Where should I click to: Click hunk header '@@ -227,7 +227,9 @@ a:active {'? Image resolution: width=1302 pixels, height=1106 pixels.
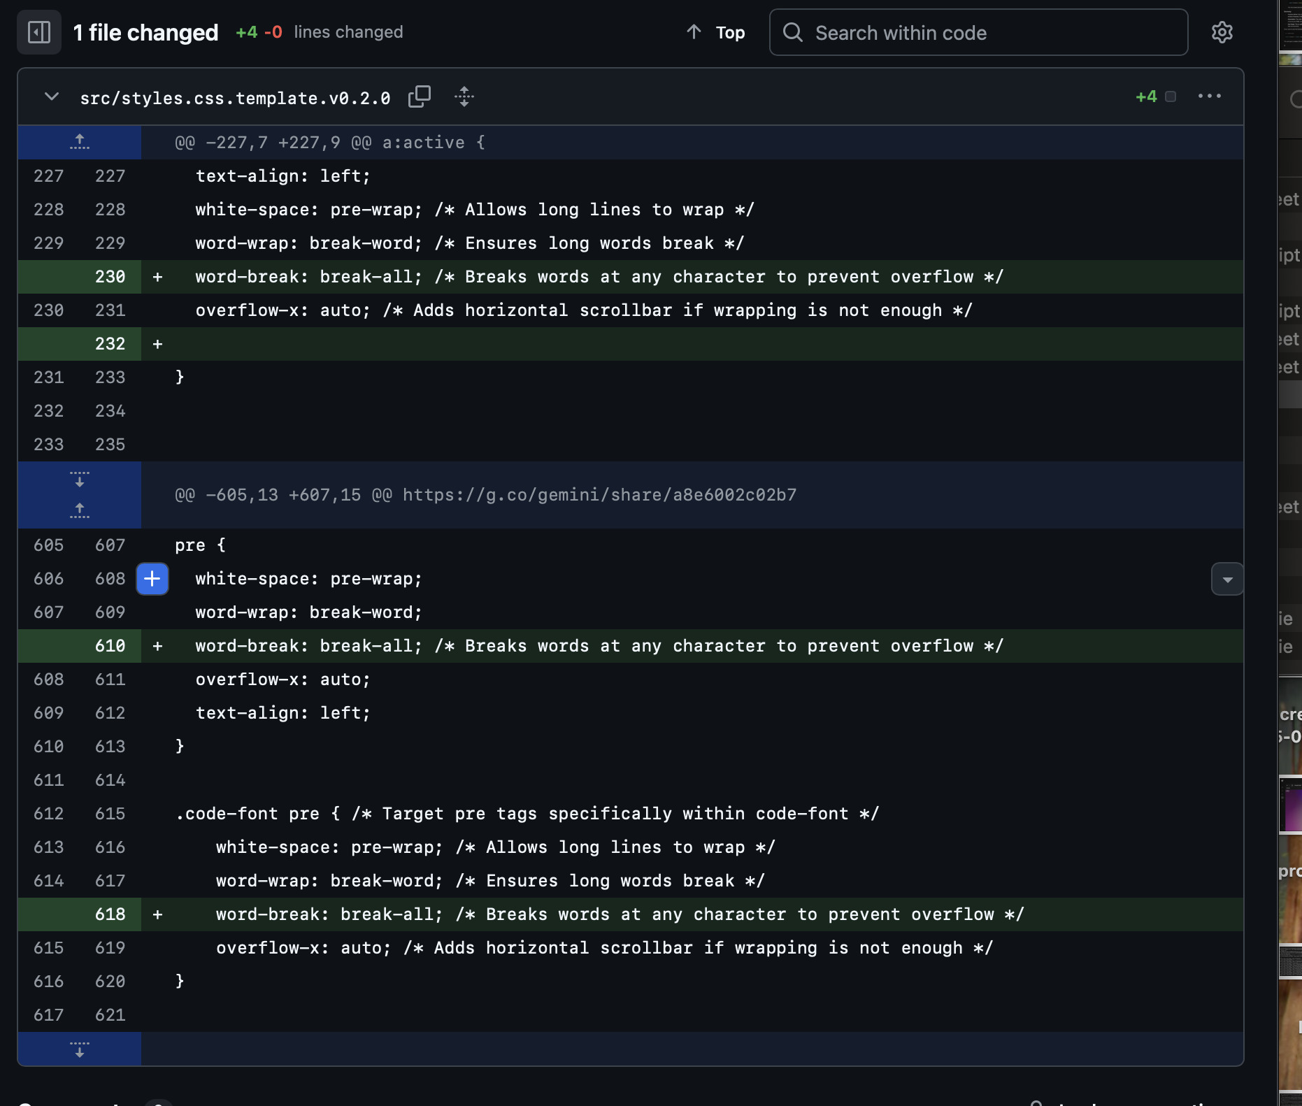pyautogui.click(x=330, y=143)
